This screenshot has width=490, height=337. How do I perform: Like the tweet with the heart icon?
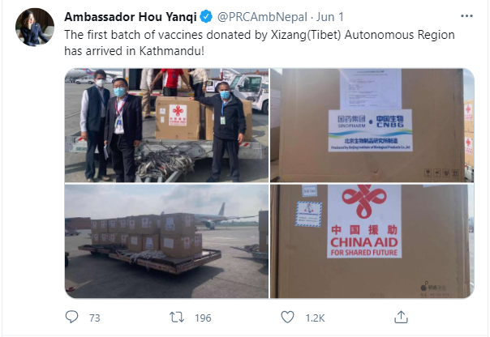(x=287, y=317)
